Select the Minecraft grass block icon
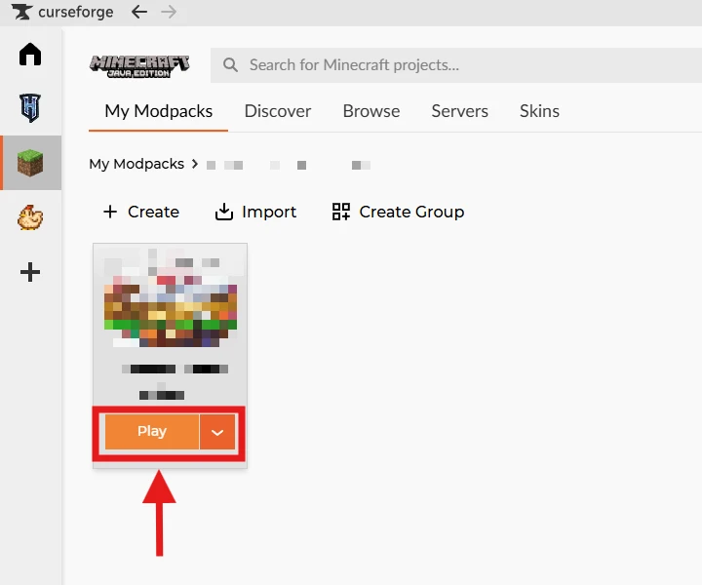 (x=30, y=163)
